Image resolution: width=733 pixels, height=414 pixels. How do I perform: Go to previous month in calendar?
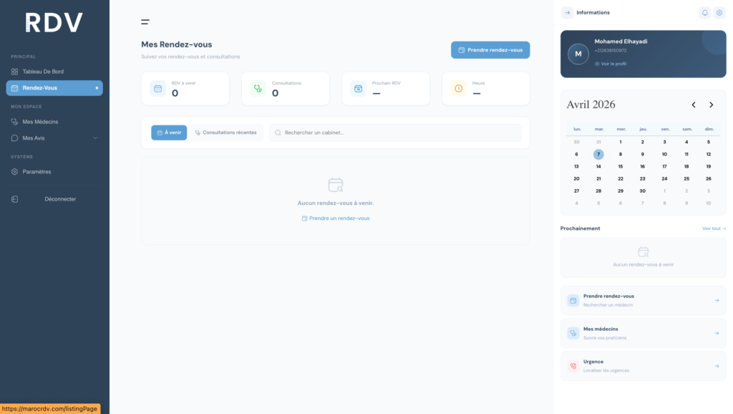tap(693, 105)
